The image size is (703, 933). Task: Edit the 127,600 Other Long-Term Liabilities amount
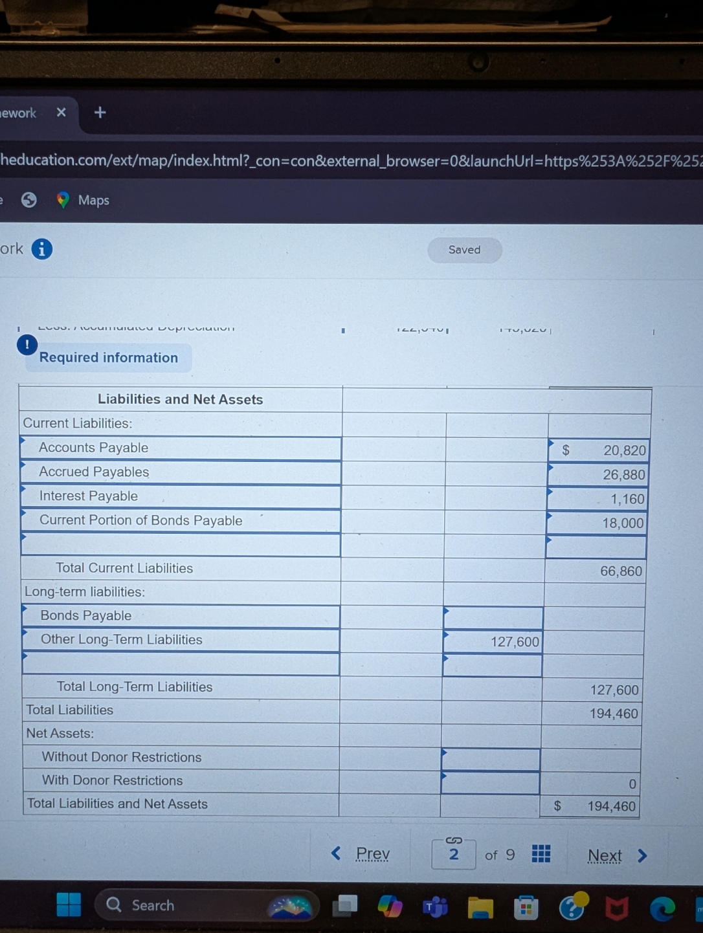tap(493, 642)
